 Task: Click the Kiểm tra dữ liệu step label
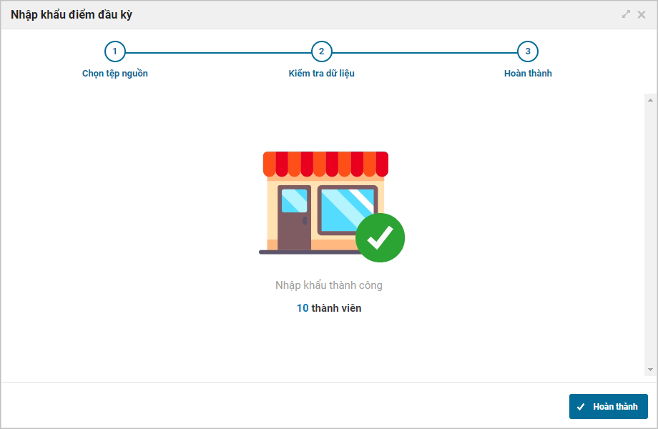321,74
